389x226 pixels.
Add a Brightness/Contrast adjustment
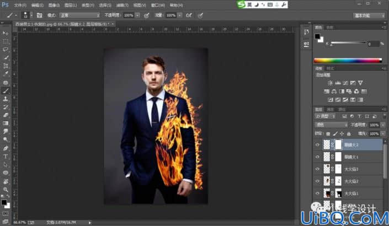pos(330,83)
